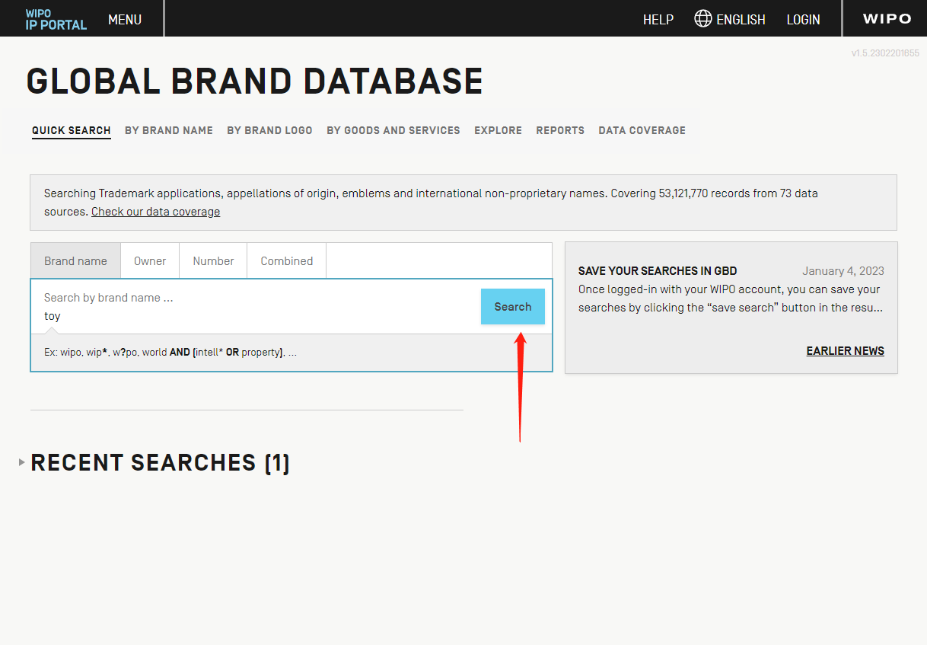Open By Goods and Services tab
927x645 pixels.
click(x=393, y=130)
